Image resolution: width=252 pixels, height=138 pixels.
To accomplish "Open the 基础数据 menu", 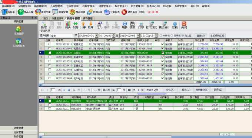I will [x=8, y=6].
